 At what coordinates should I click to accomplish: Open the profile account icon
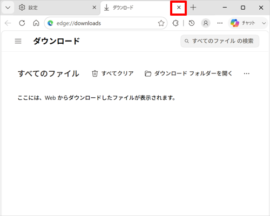click(x=206, y=23)
